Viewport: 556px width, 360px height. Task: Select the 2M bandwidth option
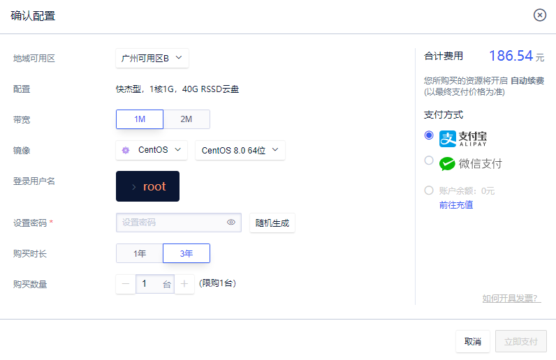click(186, 119)
